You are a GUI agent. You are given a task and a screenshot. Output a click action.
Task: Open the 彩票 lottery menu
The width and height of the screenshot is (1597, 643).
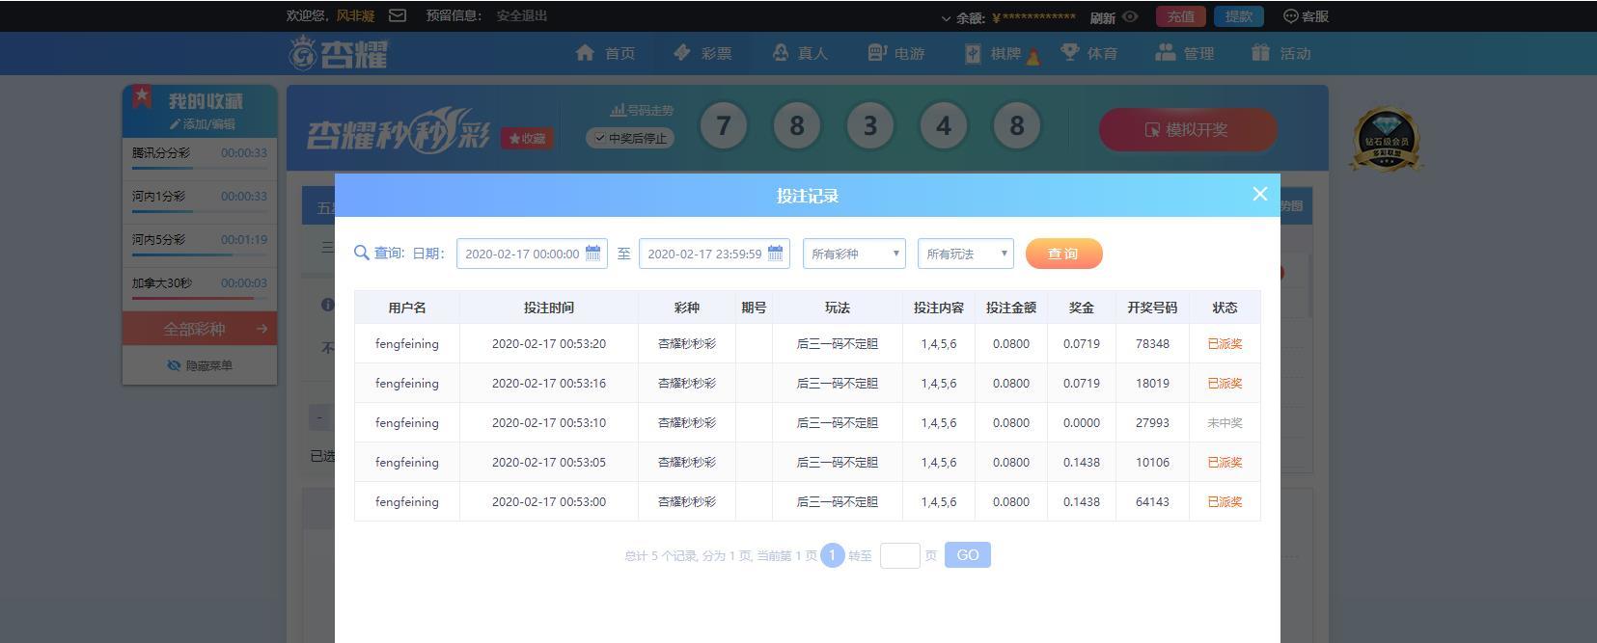click(702, 53)
